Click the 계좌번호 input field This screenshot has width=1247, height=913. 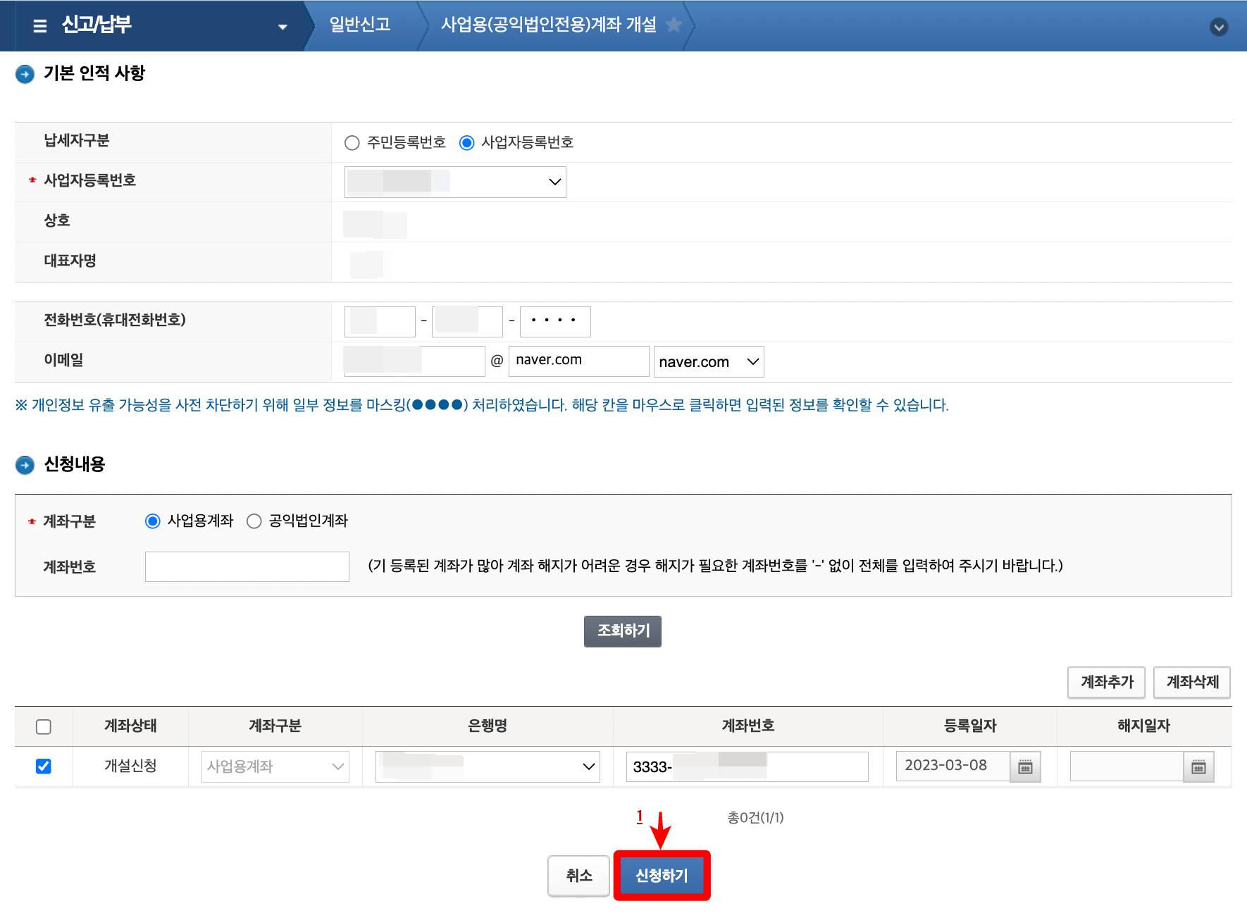(247, 566)
